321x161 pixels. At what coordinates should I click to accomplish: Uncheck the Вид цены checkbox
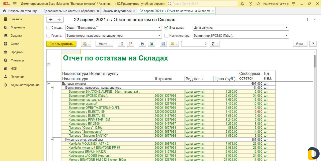[x=166, y=28]
